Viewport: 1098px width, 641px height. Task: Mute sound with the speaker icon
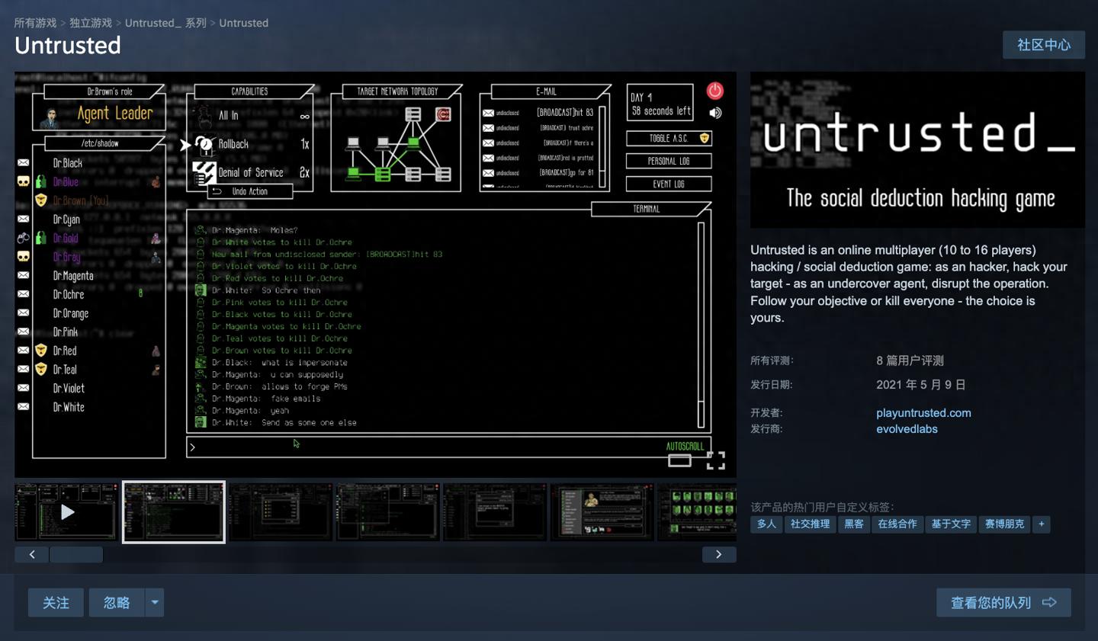(715, 113)
